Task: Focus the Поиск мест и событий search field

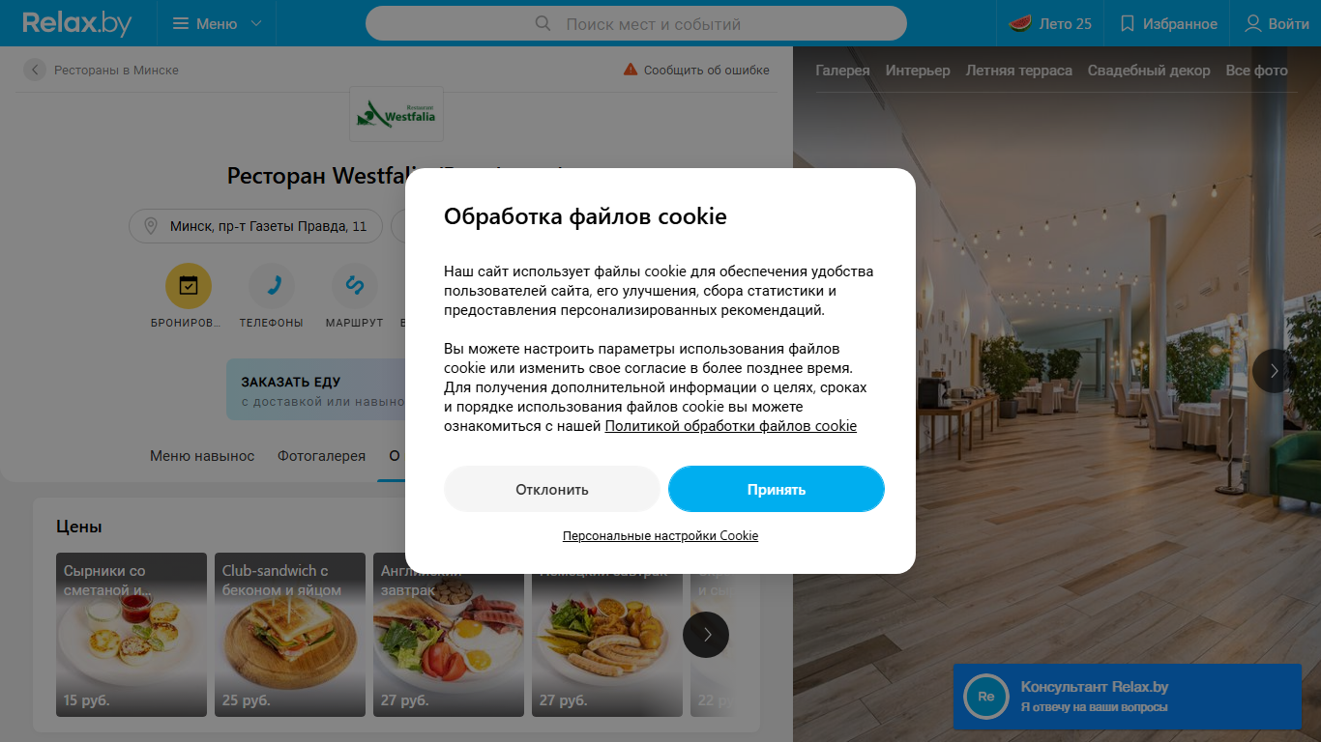Action: pyautogui.click(x=636, y=23)
